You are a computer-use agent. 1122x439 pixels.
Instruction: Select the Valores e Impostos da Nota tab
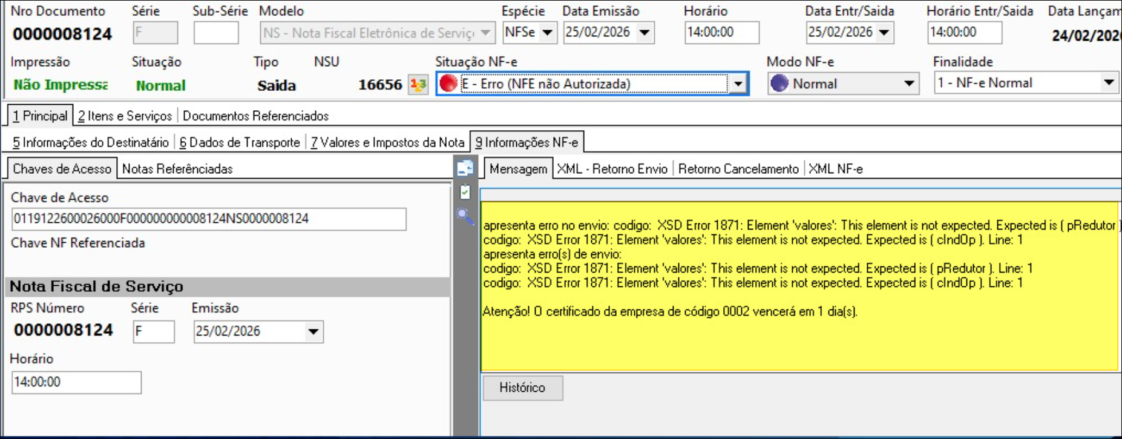coord(387,142)
